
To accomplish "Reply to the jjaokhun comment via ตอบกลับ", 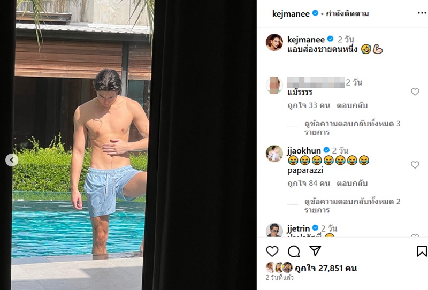I will [352, 183].
